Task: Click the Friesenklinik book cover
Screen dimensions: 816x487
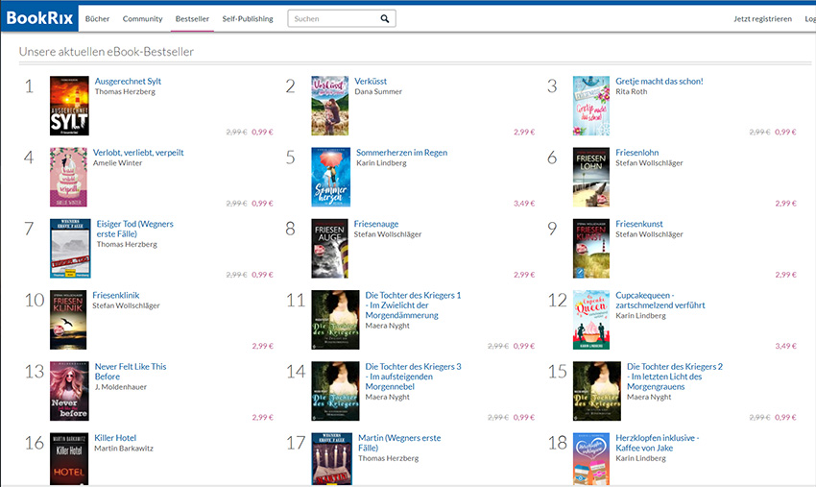Action: [x=68, y=320]
